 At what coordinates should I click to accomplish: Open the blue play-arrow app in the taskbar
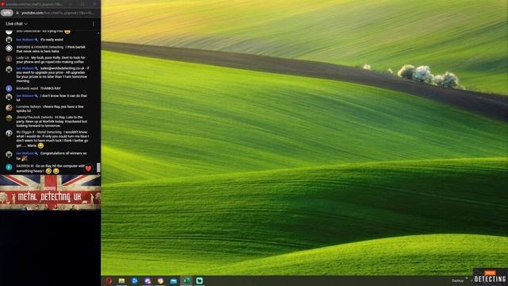pos(134,280)
